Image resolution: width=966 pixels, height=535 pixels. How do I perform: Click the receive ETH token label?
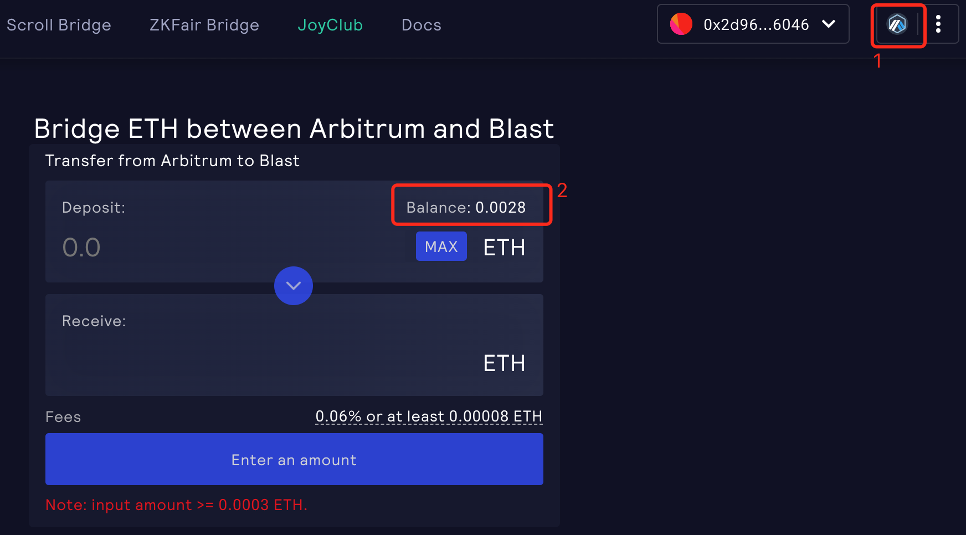point(504,363)
